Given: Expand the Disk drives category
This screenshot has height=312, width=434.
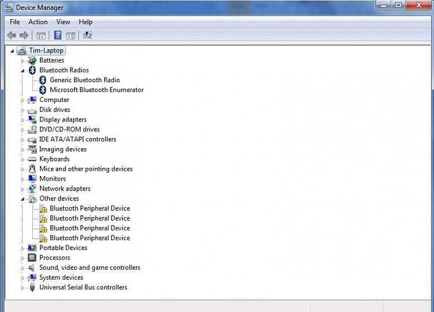Looking at the screenshot, I should tap(23, 110).
